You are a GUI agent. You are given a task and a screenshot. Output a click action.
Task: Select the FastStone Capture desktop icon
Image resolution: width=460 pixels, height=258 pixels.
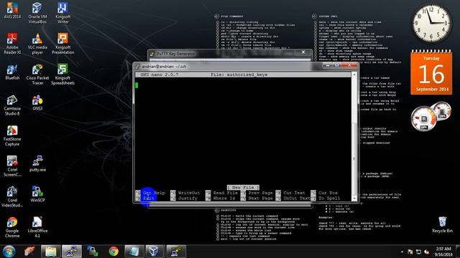(x=12, y=135)
